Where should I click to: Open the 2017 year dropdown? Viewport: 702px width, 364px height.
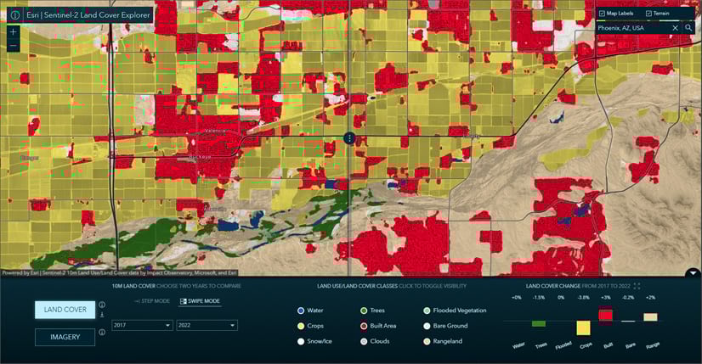tap(142, 325)
